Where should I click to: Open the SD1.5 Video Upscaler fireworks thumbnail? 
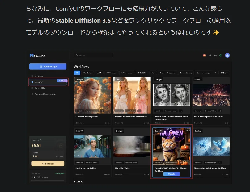pyautogui.click(x=211, y=95)
